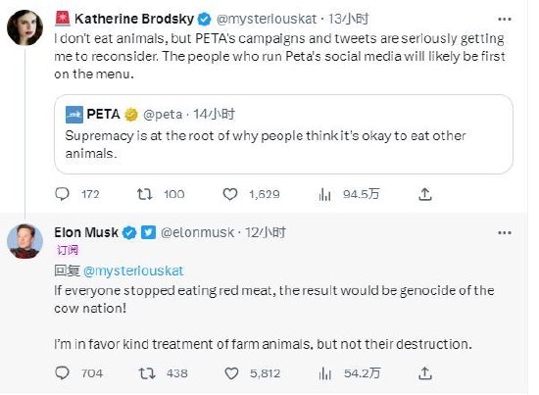Open more options on Katherine Brodsky's tweet

click(x=505, y=20)
